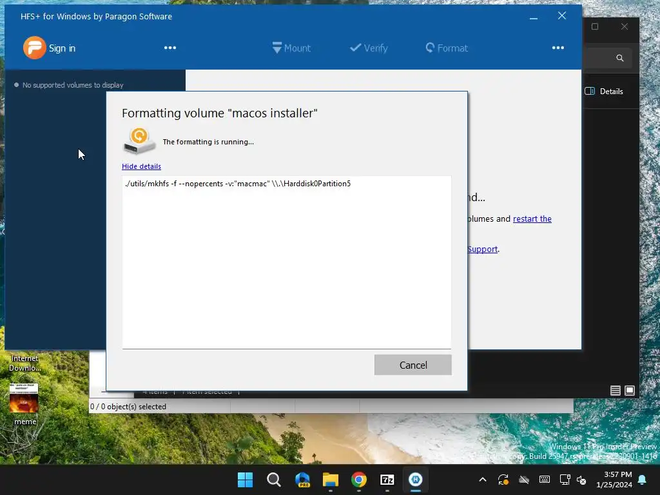Viewport: 660px width, 495px height.
Task: Switch Explorer to large thumbnails view icon
Action: [630, 391]
